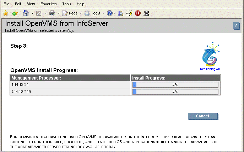Click the Provisioning 4.0 link text

click(x=209, y=69)
